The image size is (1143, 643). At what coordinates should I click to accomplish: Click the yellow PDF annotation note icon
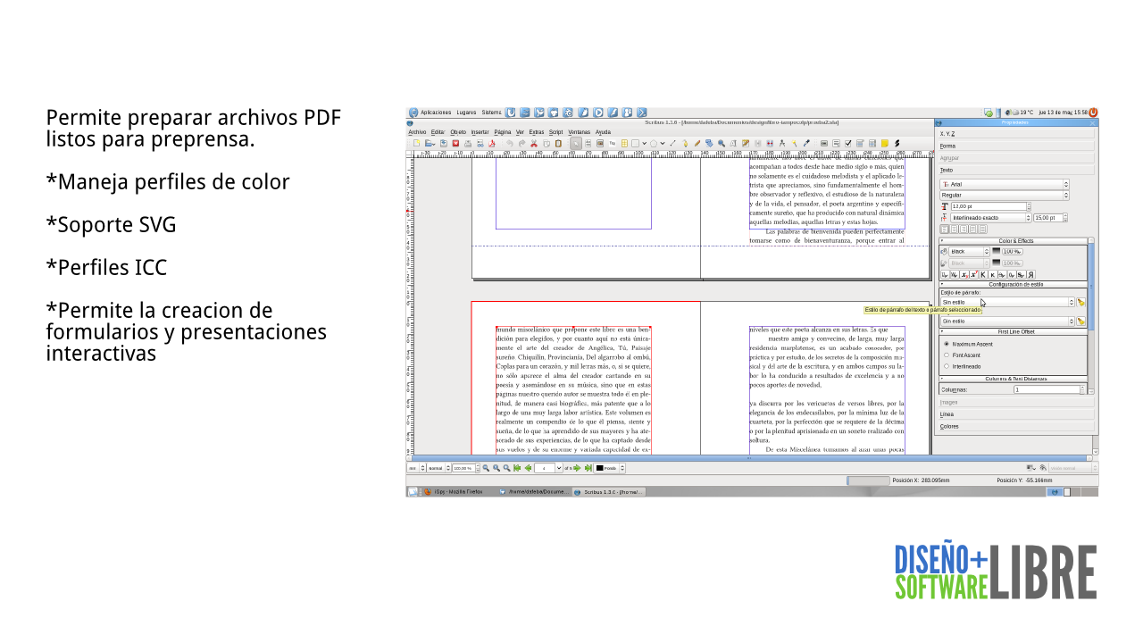tap(885, 143)
